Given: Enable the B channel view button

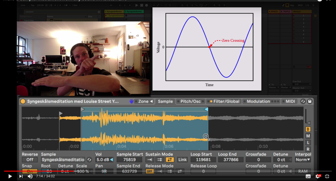Looking at the screenshot, I should [308, 129].
